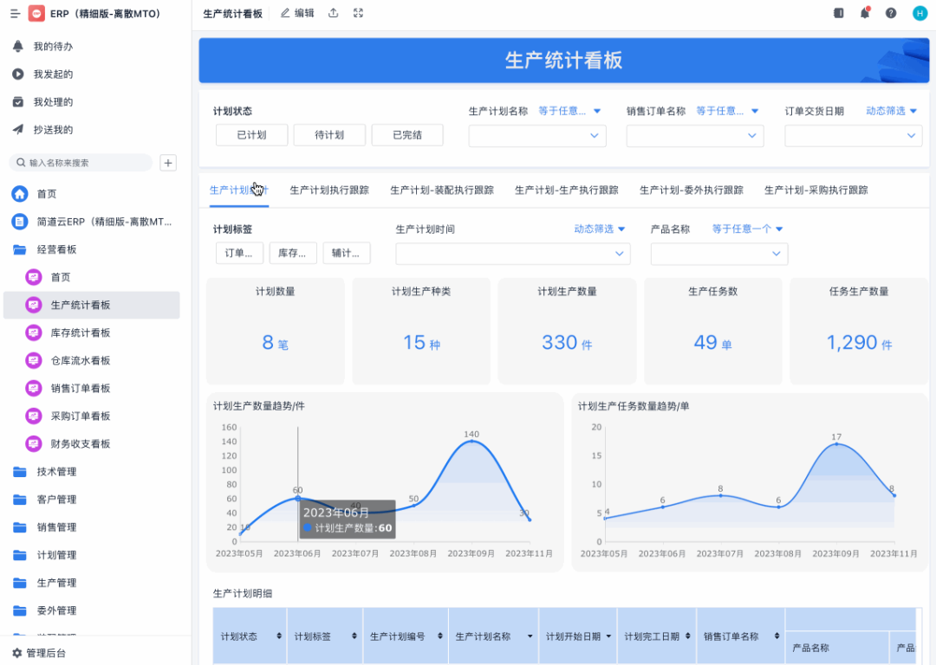The width and height of the screenshot is (936, 665).
Task: Open the fullscreen expand icon
Action: [x=358, y=12]
